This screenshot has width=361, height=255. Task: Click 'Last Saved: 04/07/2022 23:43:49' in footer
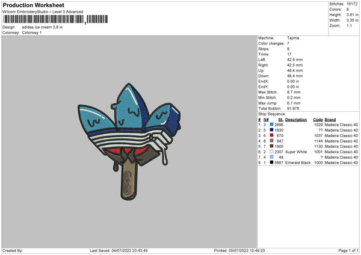119,250
